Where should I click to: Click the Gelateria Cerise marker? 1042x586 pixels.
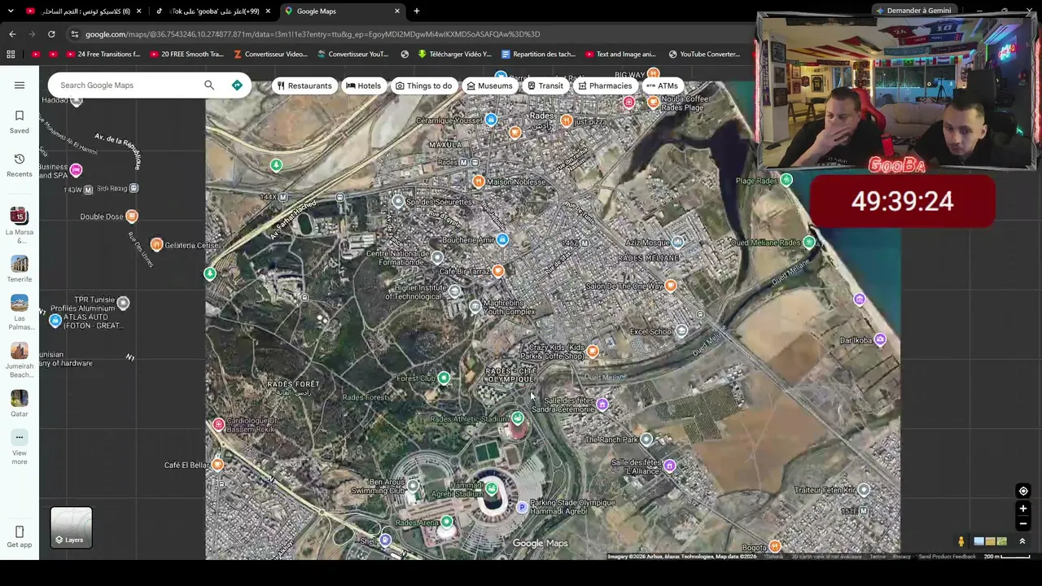(156, 245)
